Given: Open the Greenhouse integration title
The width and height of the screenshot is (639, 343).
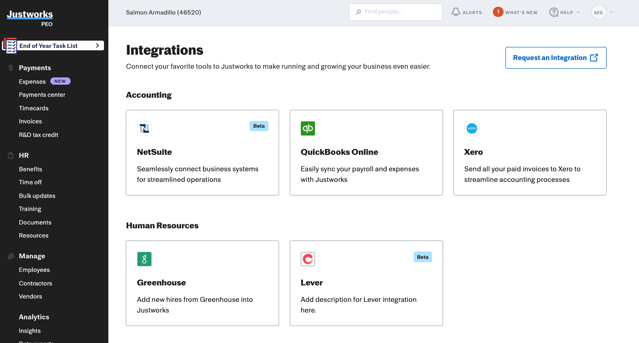Looking at the screenshot, I should [162, 283].
